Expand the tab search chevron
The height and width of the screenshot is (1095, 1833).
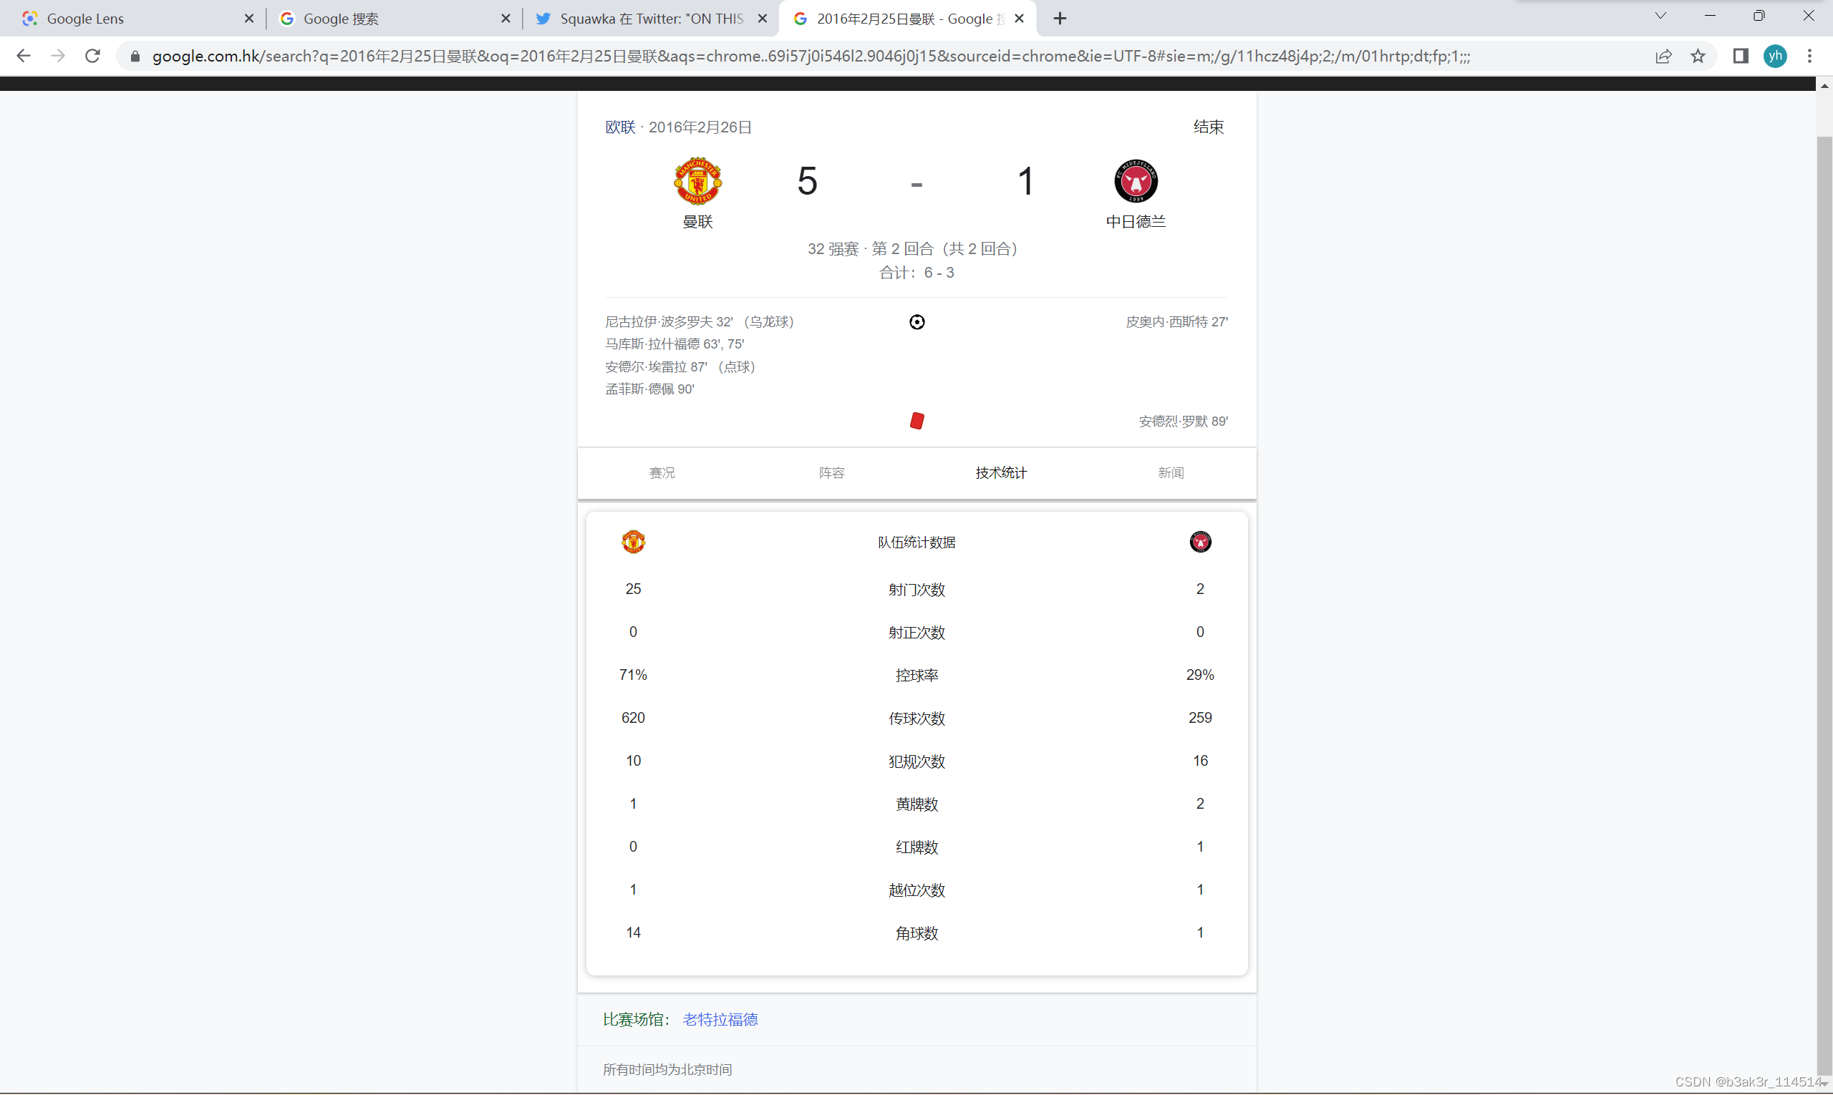tap(1660, 16)
